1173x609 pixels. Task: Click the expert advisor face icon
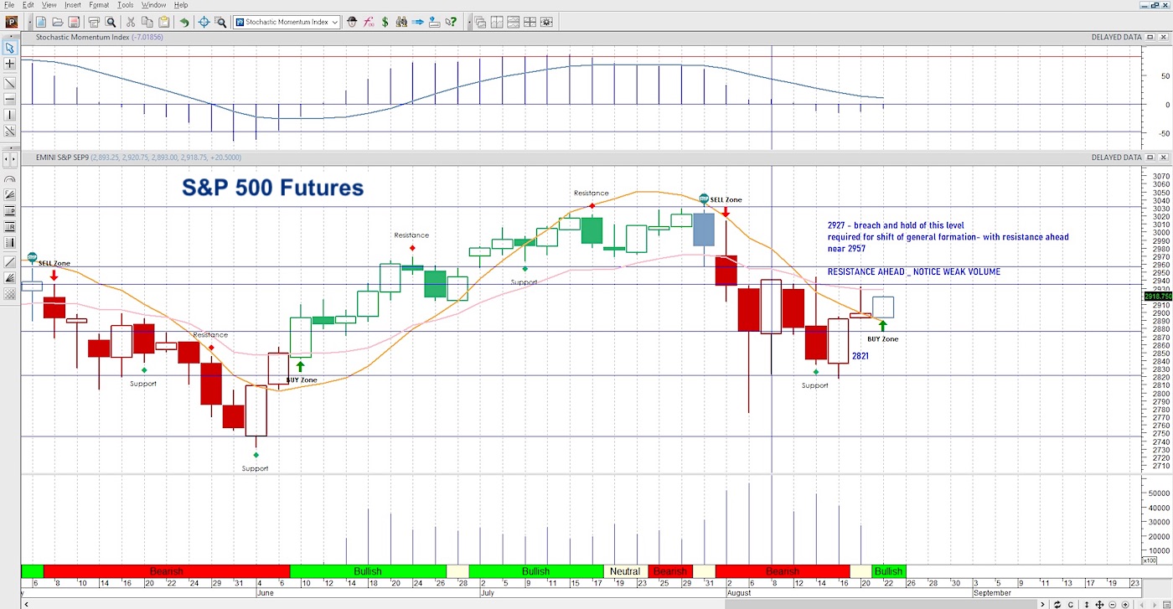(x=352, y=22)
